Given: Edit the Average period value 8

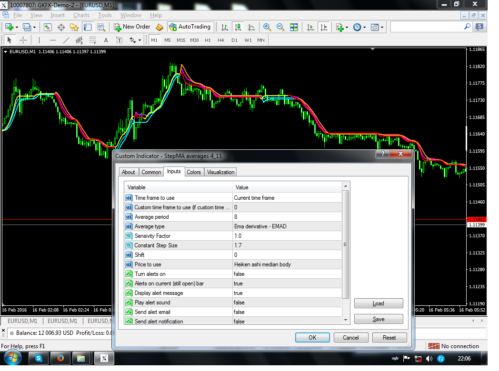Looking at the screenshot, I should coord(287,217).
